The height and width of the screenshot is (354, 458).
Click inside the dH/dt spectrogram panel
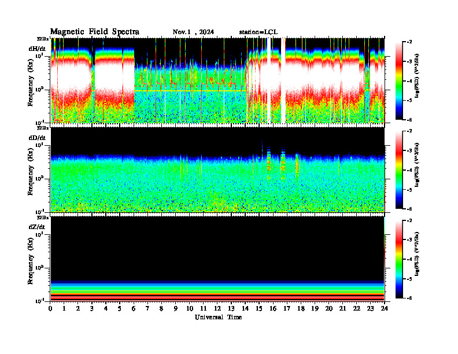point(217,80)
